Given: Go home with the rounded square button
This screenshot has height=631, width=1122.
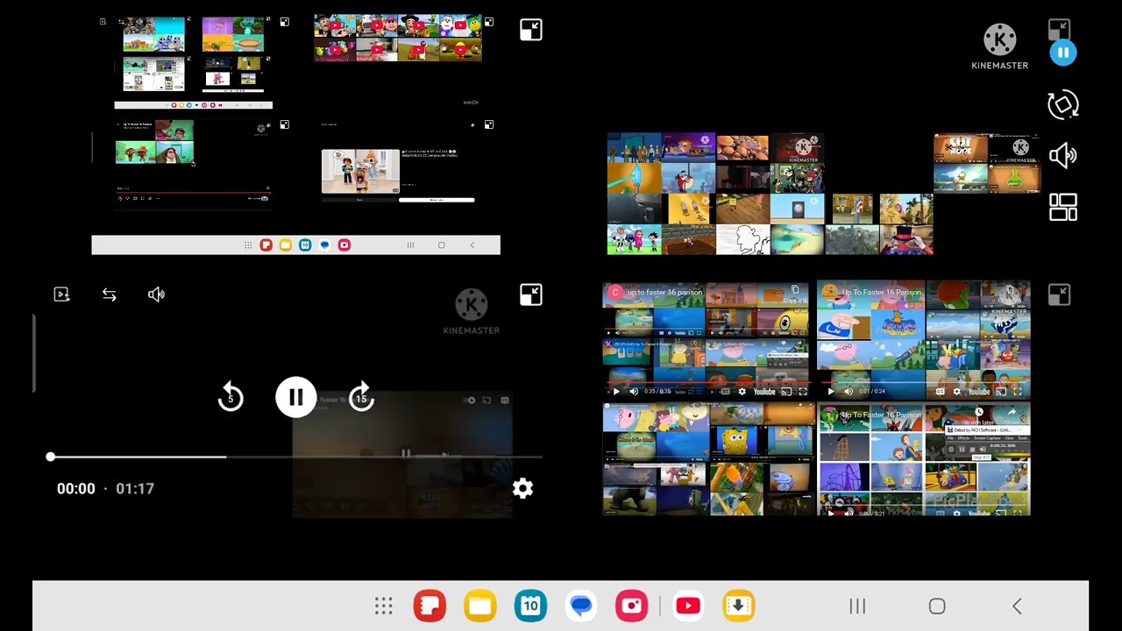Looking at the screenshot, I should (936, 606).
